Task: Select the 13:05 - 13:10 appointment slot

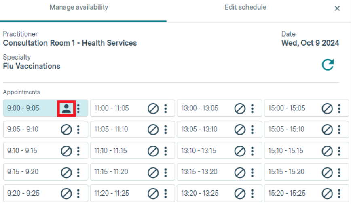Action: [200, 129]
